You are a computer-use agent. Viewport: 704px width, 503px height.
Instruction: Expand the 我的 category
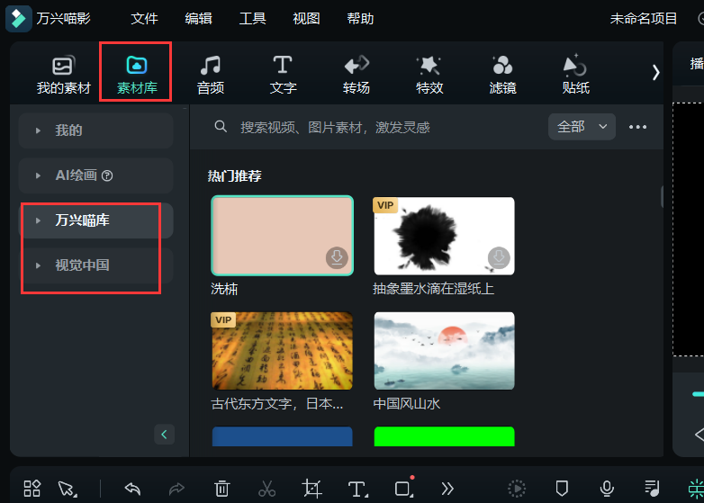coord(95,130)
